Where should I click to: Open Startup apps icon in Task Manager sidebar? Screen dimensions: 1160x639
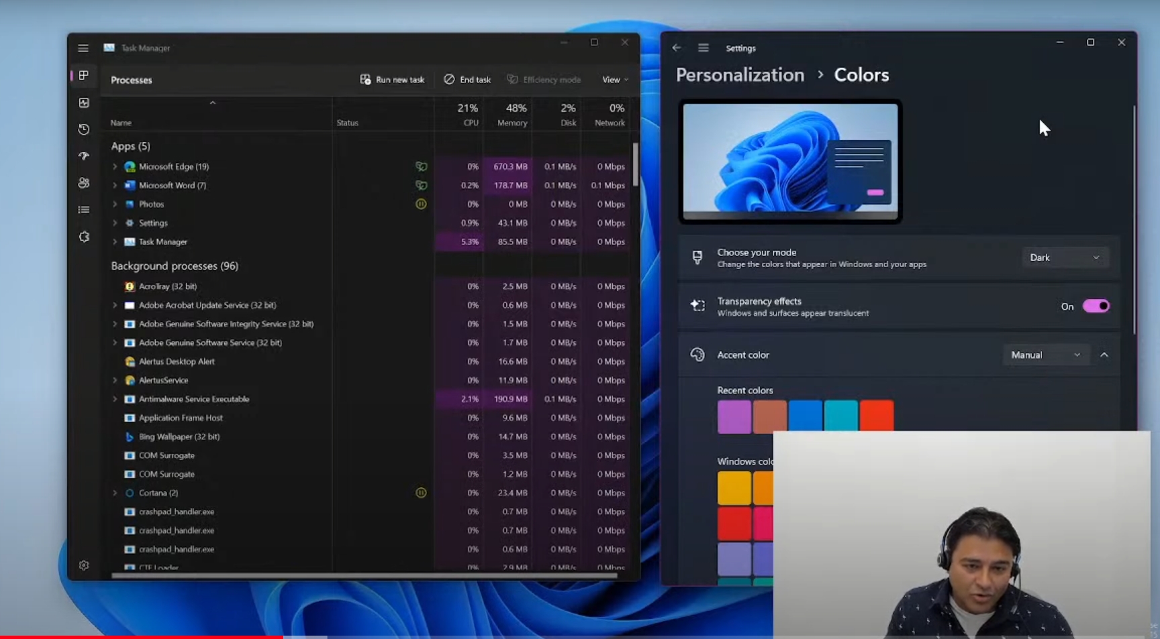84,156
